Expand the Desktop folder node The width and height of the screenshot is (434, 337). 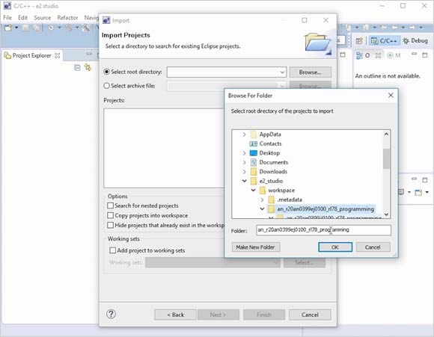244,153
